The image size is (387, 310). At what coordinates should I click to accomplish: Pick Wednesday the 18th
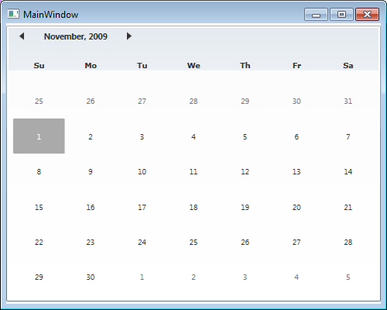click(193, 207)
